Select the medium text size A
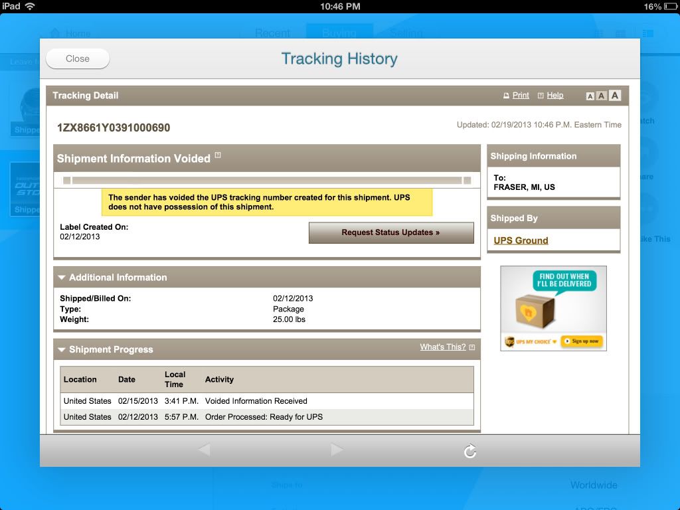Screen dimensions: 680x510 [x=601, y=96]
